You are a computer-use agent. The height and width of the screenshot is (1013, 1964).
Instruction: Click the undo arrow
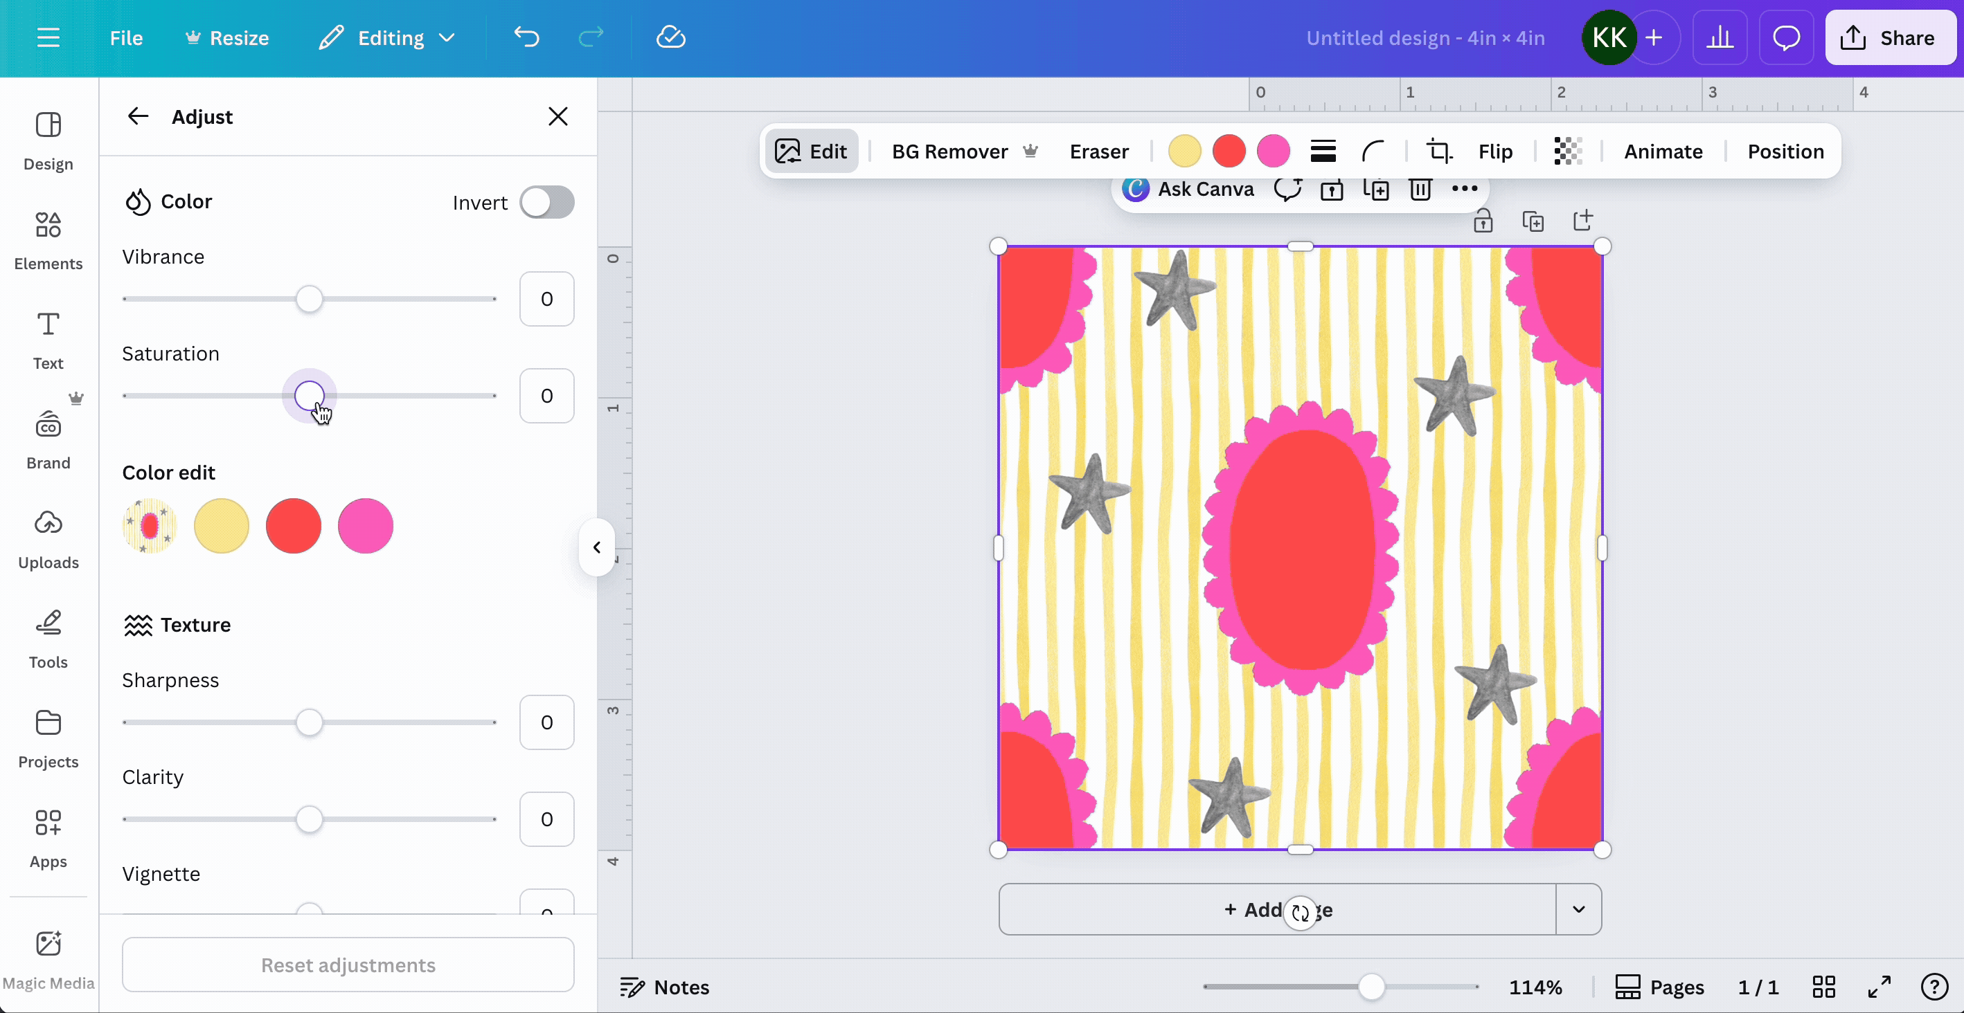pyautogui.click(x=526, y=37)
